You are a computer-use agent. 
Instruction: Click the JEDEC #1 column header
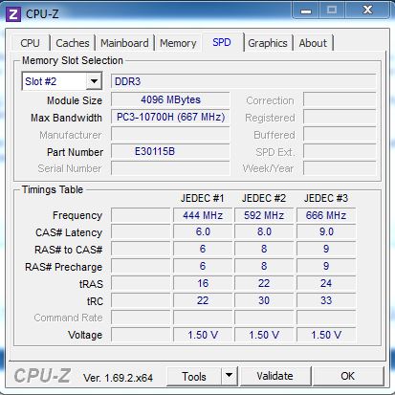point(202,198)
